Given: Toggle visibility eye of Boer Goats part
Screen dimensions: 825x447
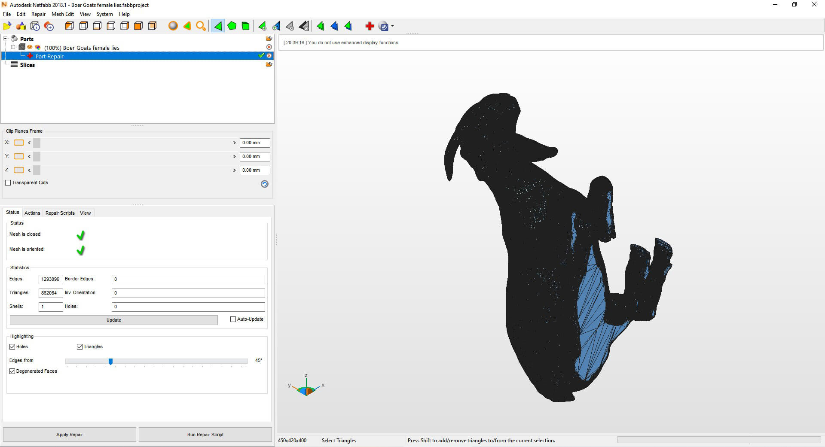Looking at the screenshot, I should pyautogui.click(x=30, y=47).
